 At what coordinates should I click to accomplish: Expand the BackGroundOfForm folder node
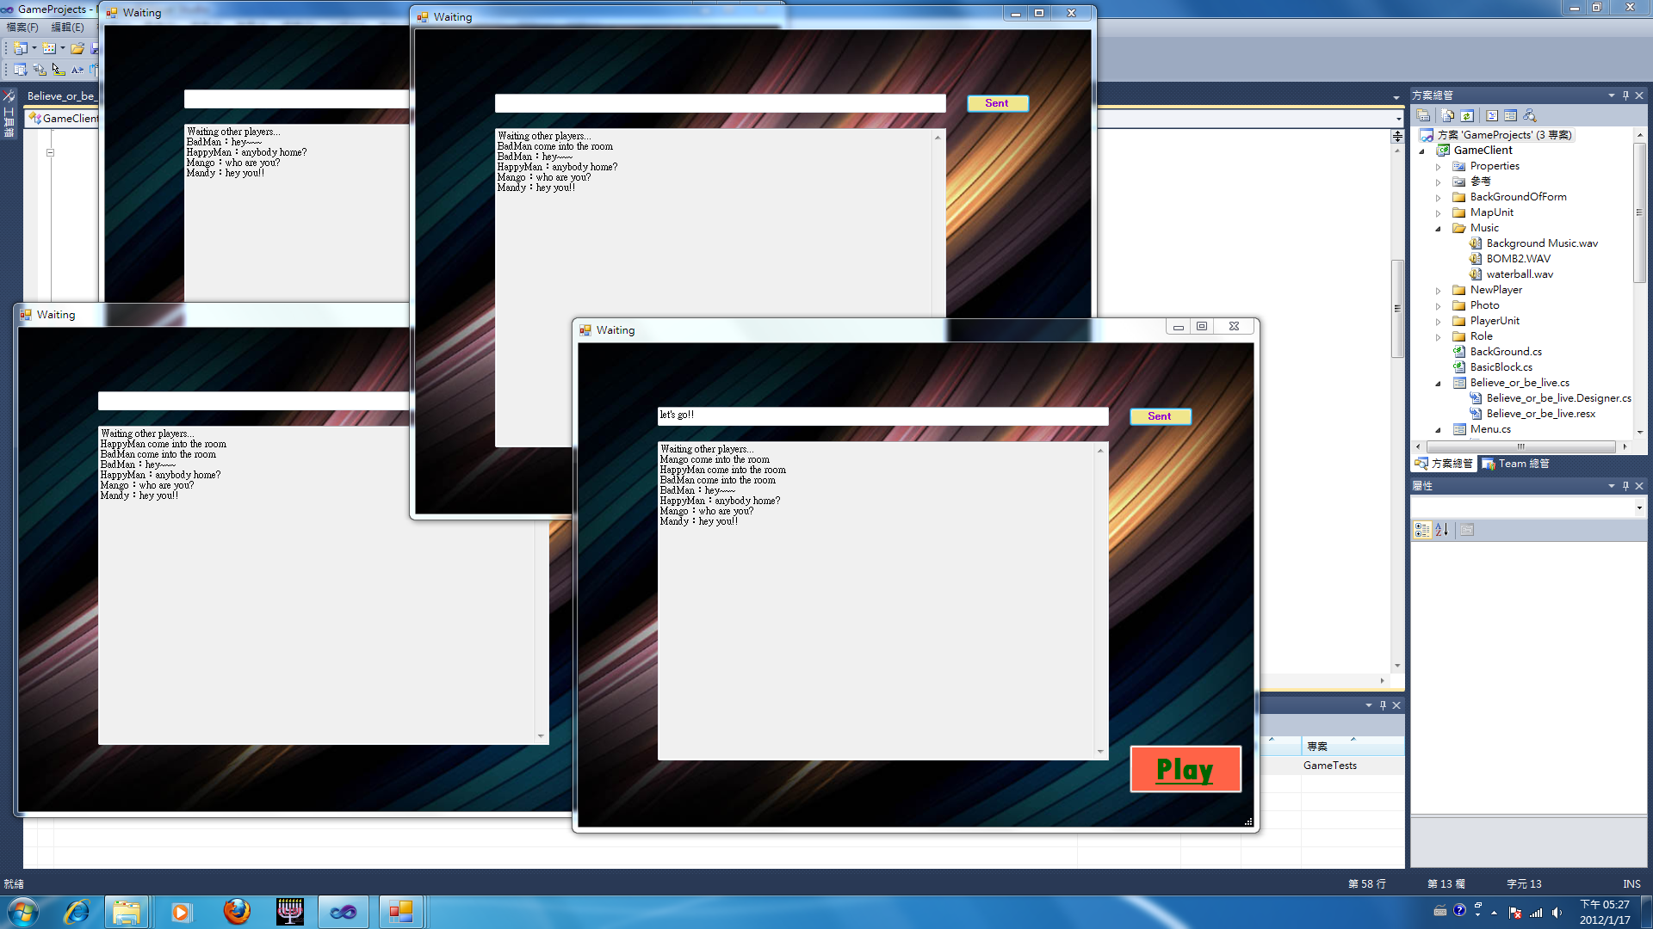point(1438,198)
